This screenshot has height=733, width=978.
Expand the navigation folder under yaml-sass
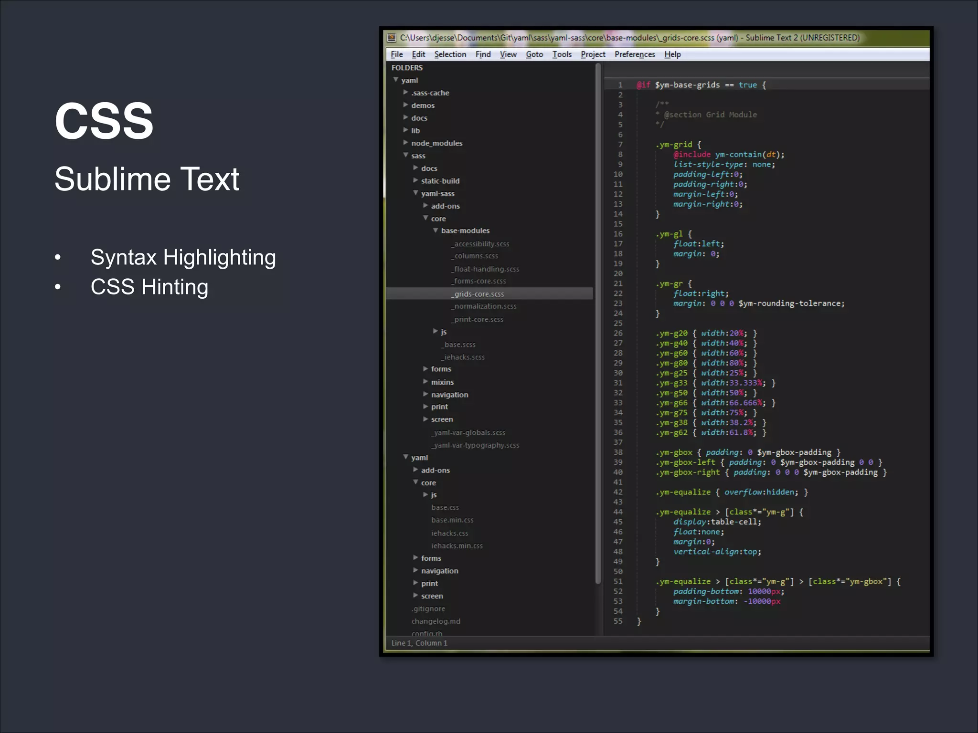click(425, 394)
